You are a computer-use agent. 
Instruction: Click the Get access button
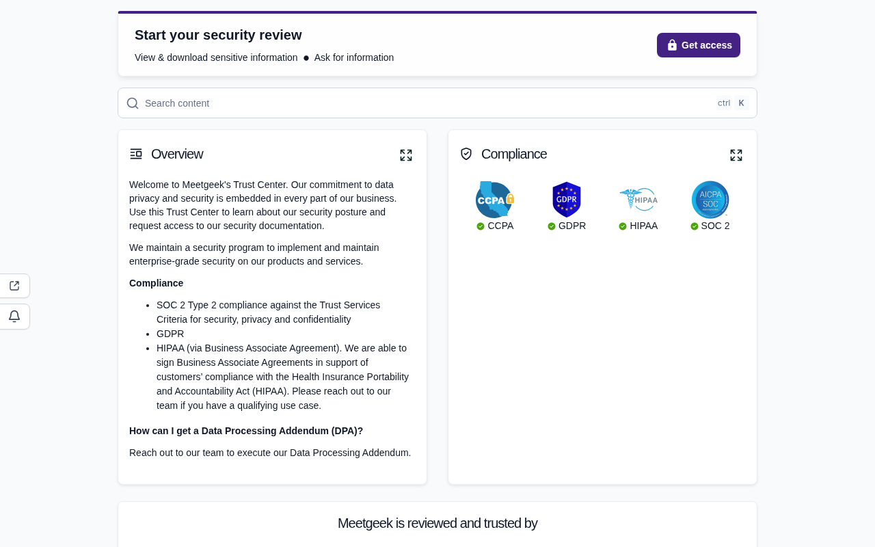pyautogui.click(x=698, y=45)
